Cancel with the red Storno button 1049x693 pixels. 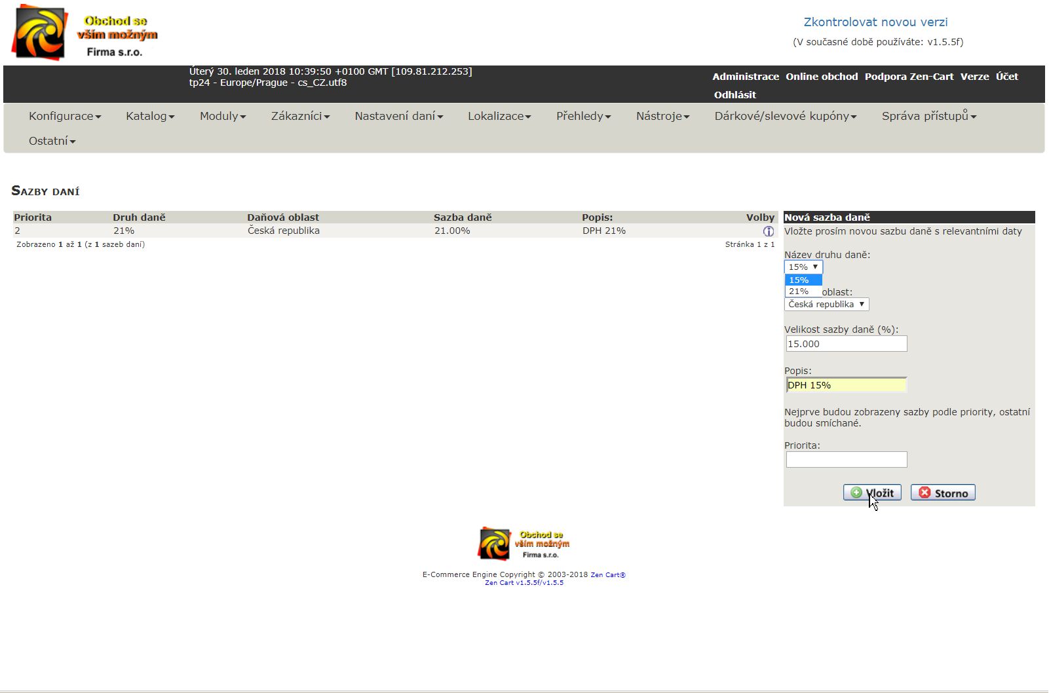943,493
